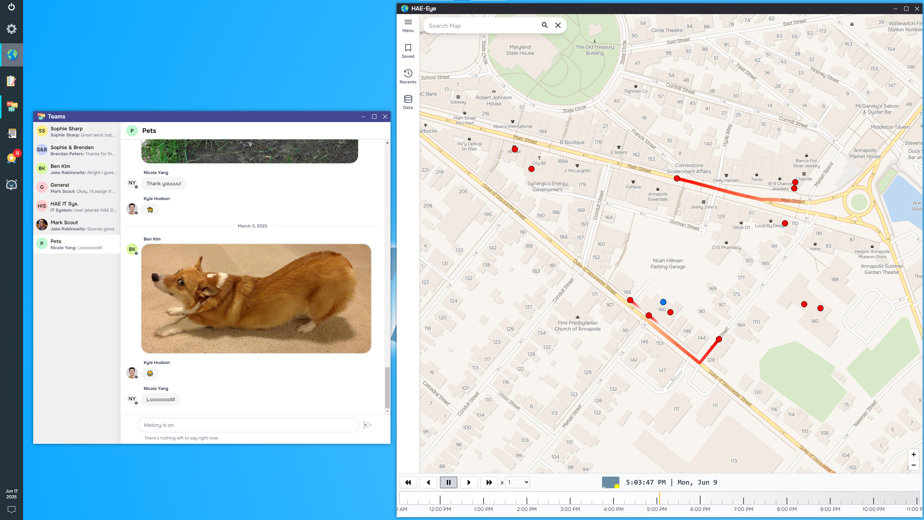Open the Data layers panel
The width and height of the screenshot is (924, 520).
pos(408,99)
